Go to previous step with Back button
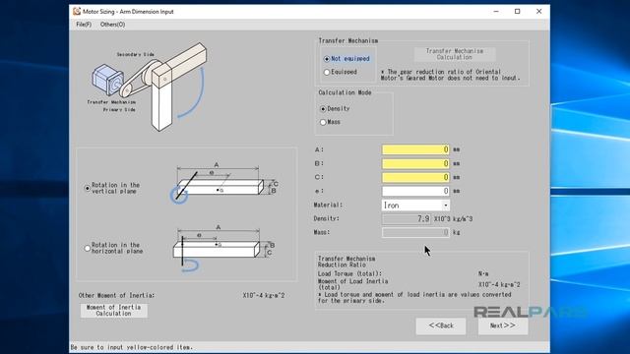The width and height of the screenshot is (630, 354). pos(441,325)
